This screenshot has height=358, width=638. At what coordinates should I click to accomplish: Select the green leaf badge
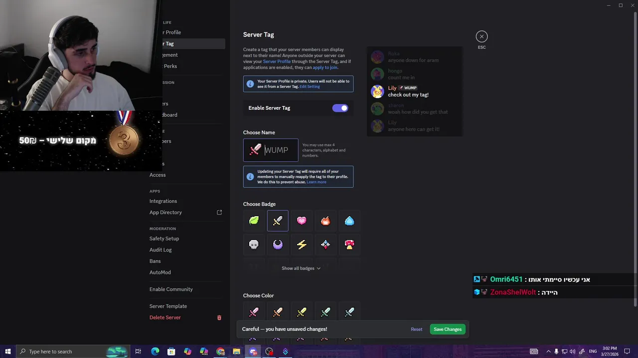click(254, 221)
